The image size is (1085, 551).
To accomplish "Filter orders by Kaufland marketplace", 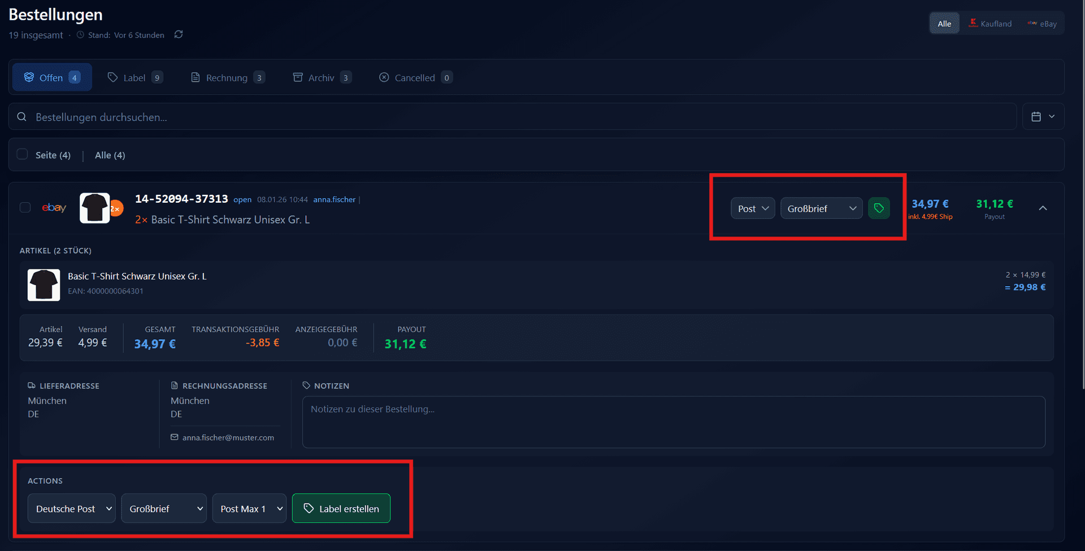I will tap(990, 24).
